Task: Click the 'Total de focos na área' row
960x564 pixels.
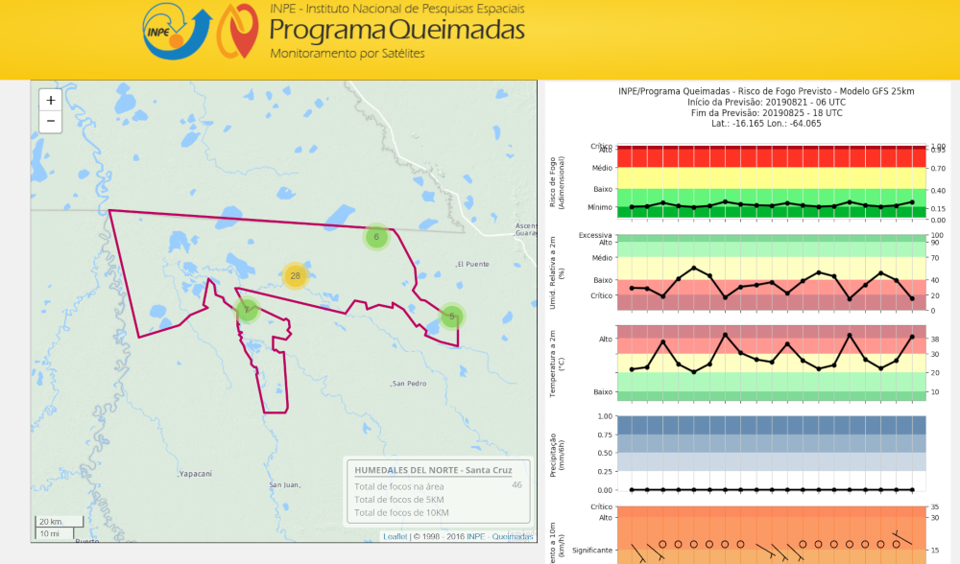Action: coord(399,485)
